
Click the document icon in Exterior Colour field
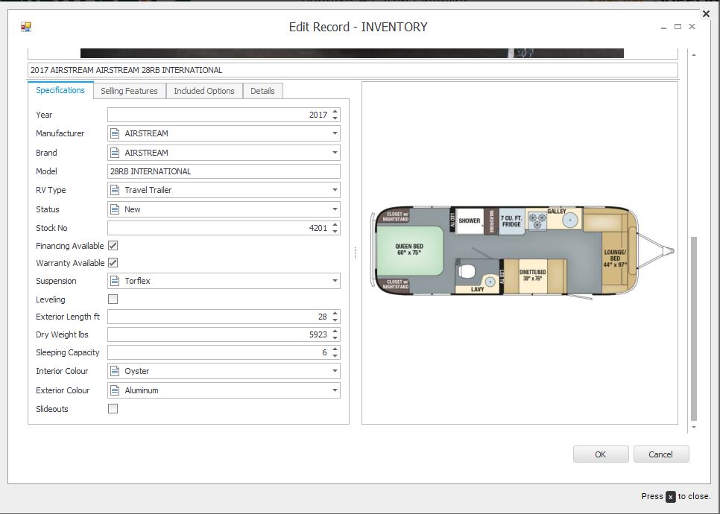pos(115,390)
